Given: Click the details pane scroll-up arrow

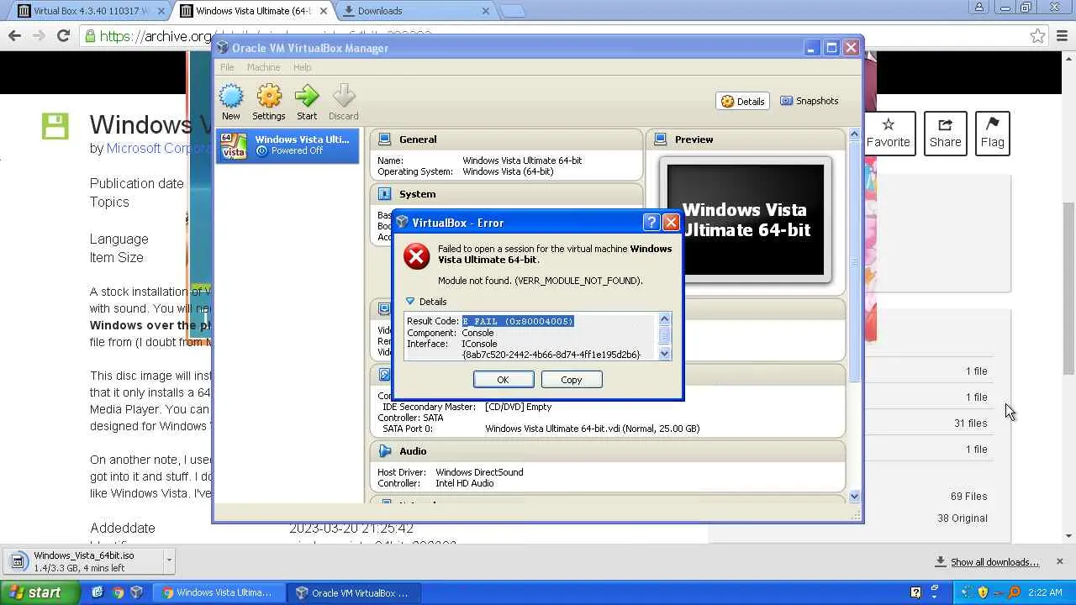Looking at the screenshot, I should (854, 134).
